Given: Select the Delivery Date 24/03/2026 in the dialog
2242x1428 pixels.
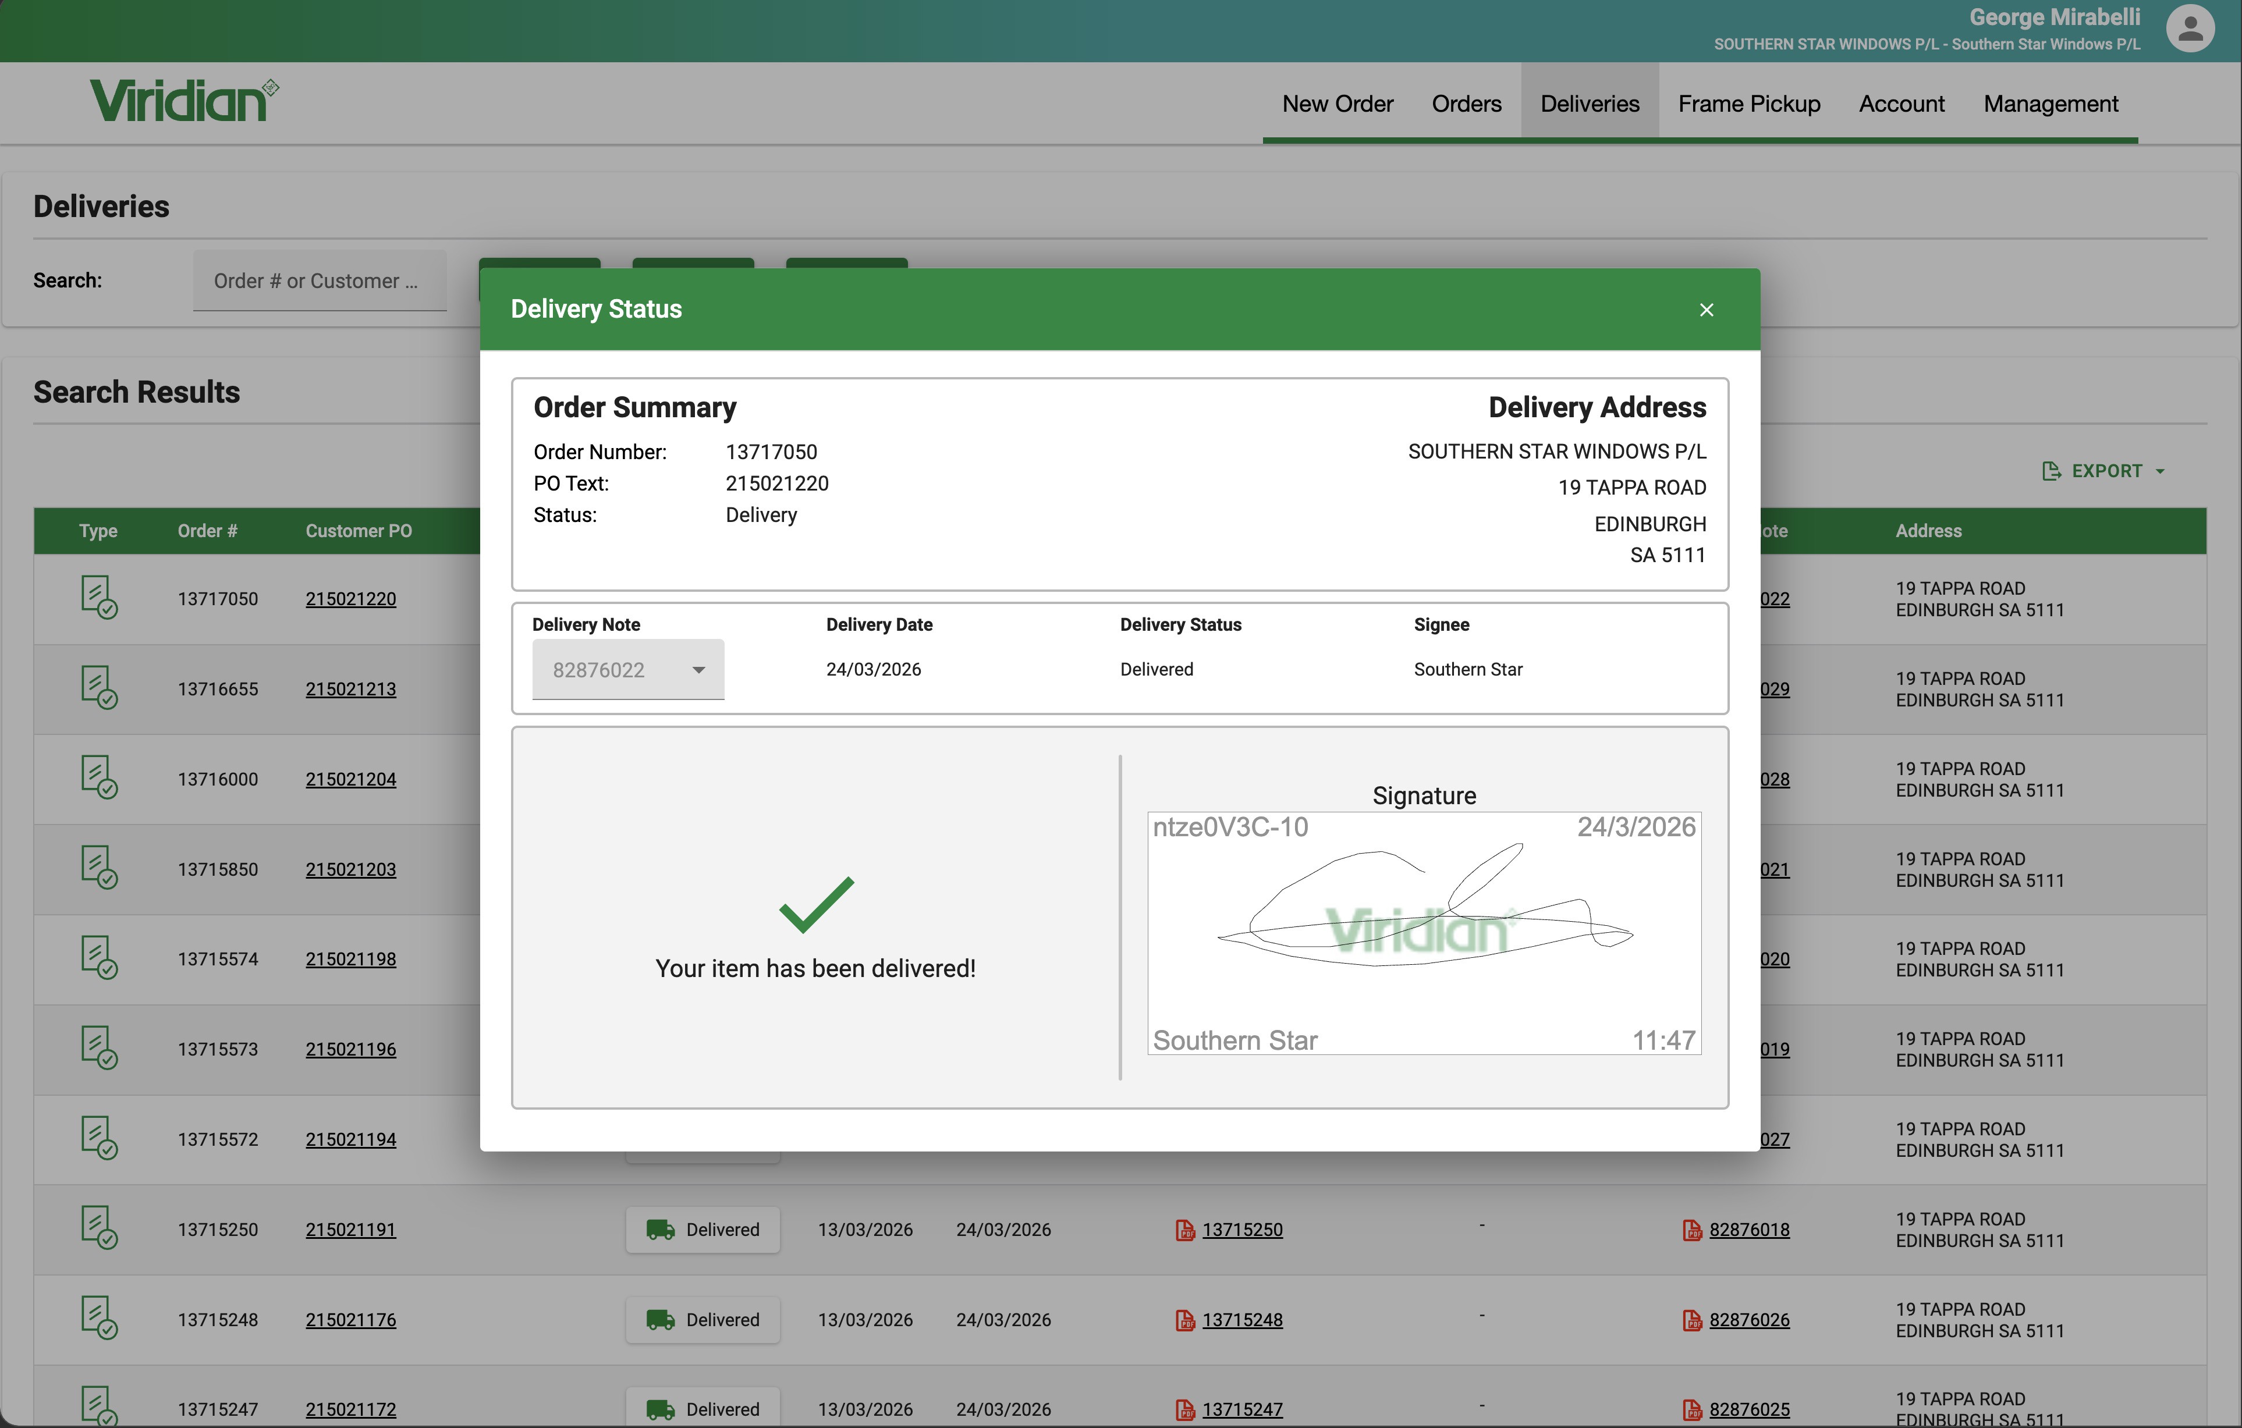Looking at the screenshot, I should pos(873,669).
